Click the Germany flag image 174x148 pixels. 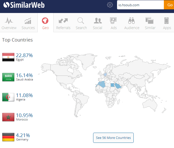[x=8, y=137]
